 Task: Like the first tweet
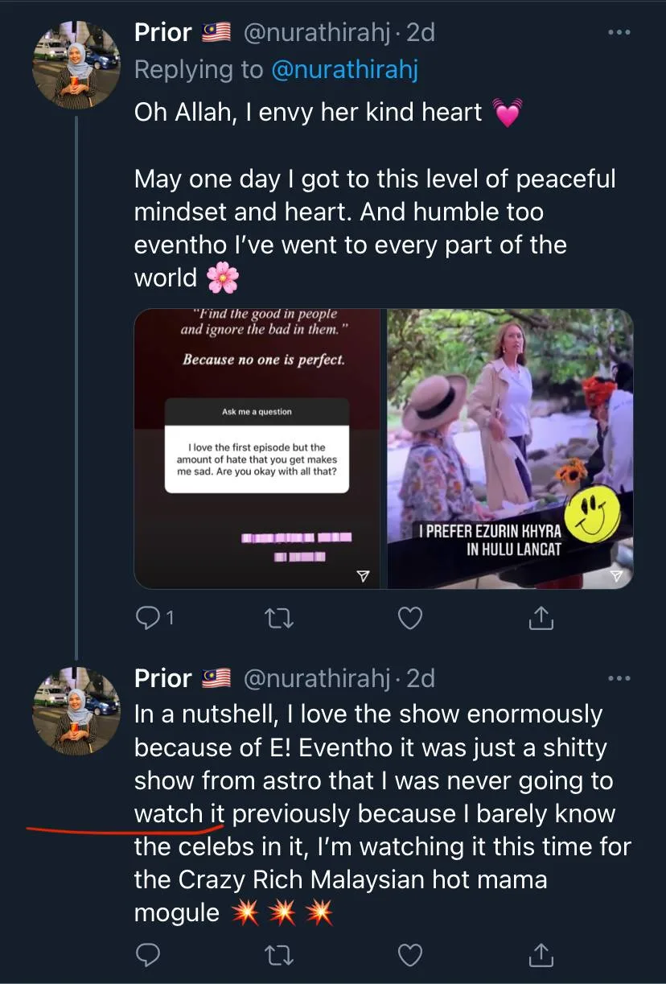pos(410,617)
